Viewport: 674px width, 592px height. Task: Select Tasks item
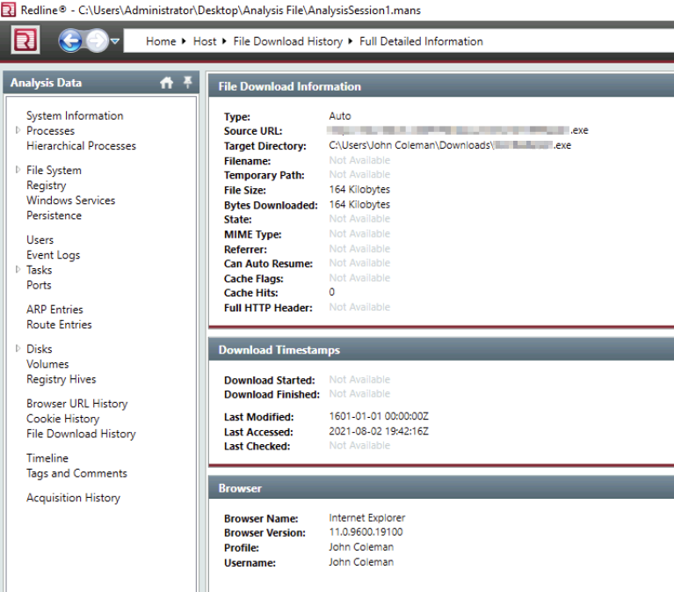click(x=39, y=270)
